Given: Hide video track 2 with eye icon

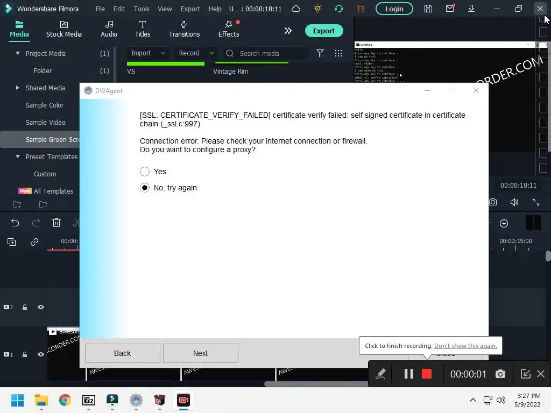Looking at the screenshot, I should (41, 307).
